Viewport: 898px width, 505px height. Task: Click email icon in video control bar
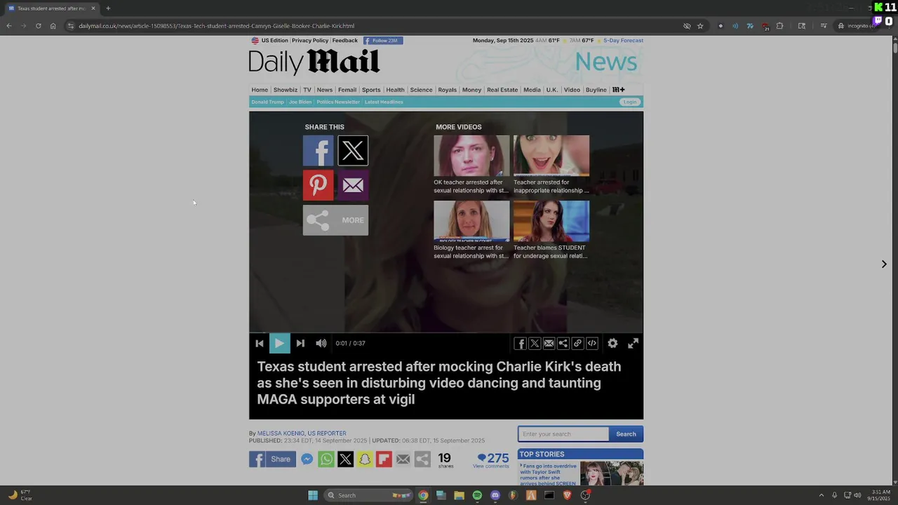pyautogui.click(x=549, y=343)
